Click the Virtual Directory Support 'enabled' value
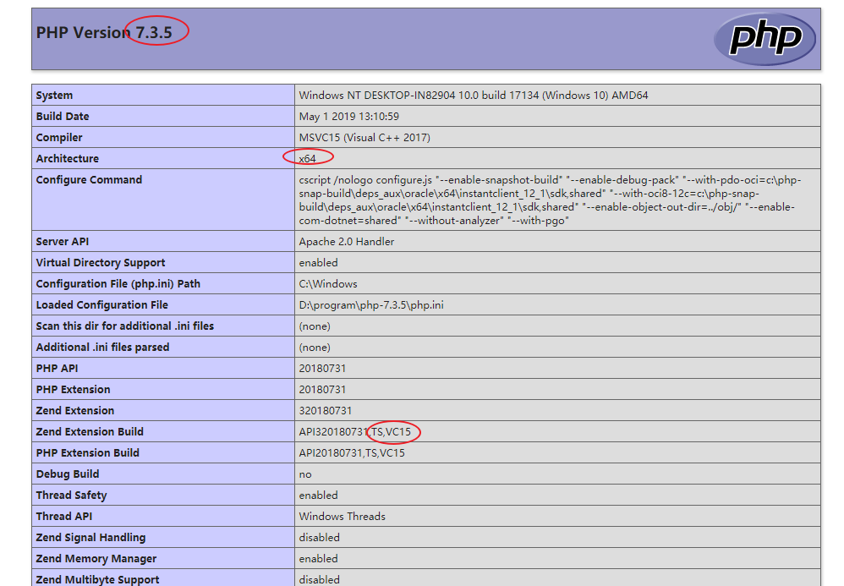Image resolution: width=844 pixels, height=586 pixels. pyautogui.click(x=319, y=263)
